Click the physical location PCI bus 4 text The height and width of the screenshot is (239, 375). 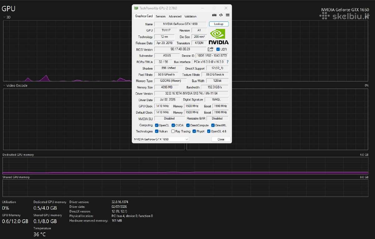(132, 216)
